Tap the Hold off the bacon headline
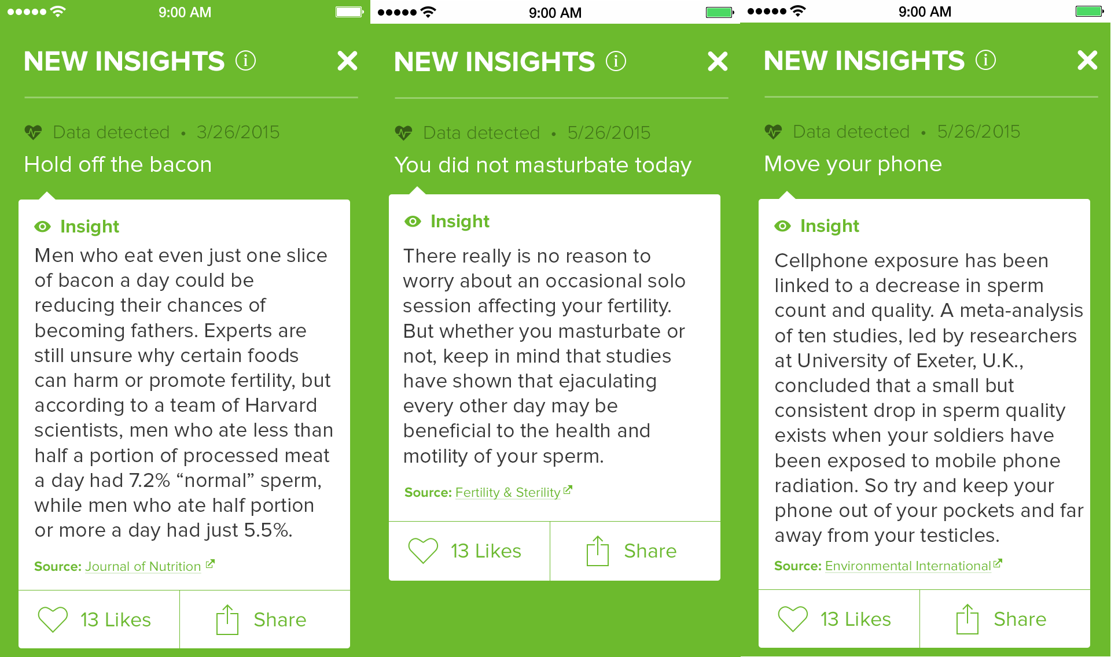 [118, 164]
